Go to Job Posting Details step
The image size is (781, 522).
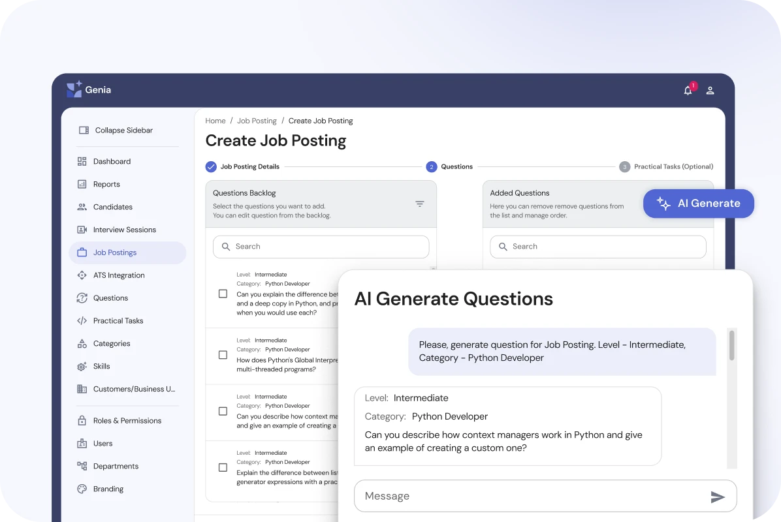(x=243, y=167)
